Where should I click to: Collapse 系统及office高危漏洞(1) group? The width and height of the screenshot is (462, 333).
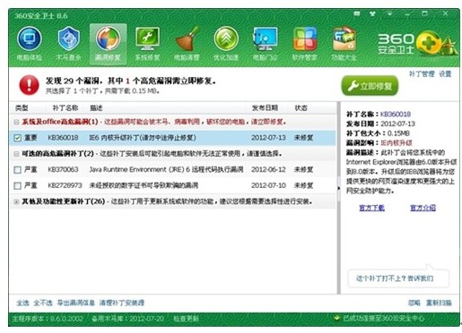click(x=16, y=122)
